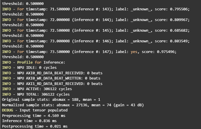Click the Preprocessing time 4.569 ms line
The image size is (201, 129).
pyautogui.click(x=33, y=115)
